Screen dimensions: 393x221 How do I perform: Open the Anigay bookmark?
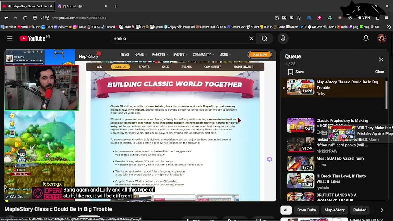(170, 27)
